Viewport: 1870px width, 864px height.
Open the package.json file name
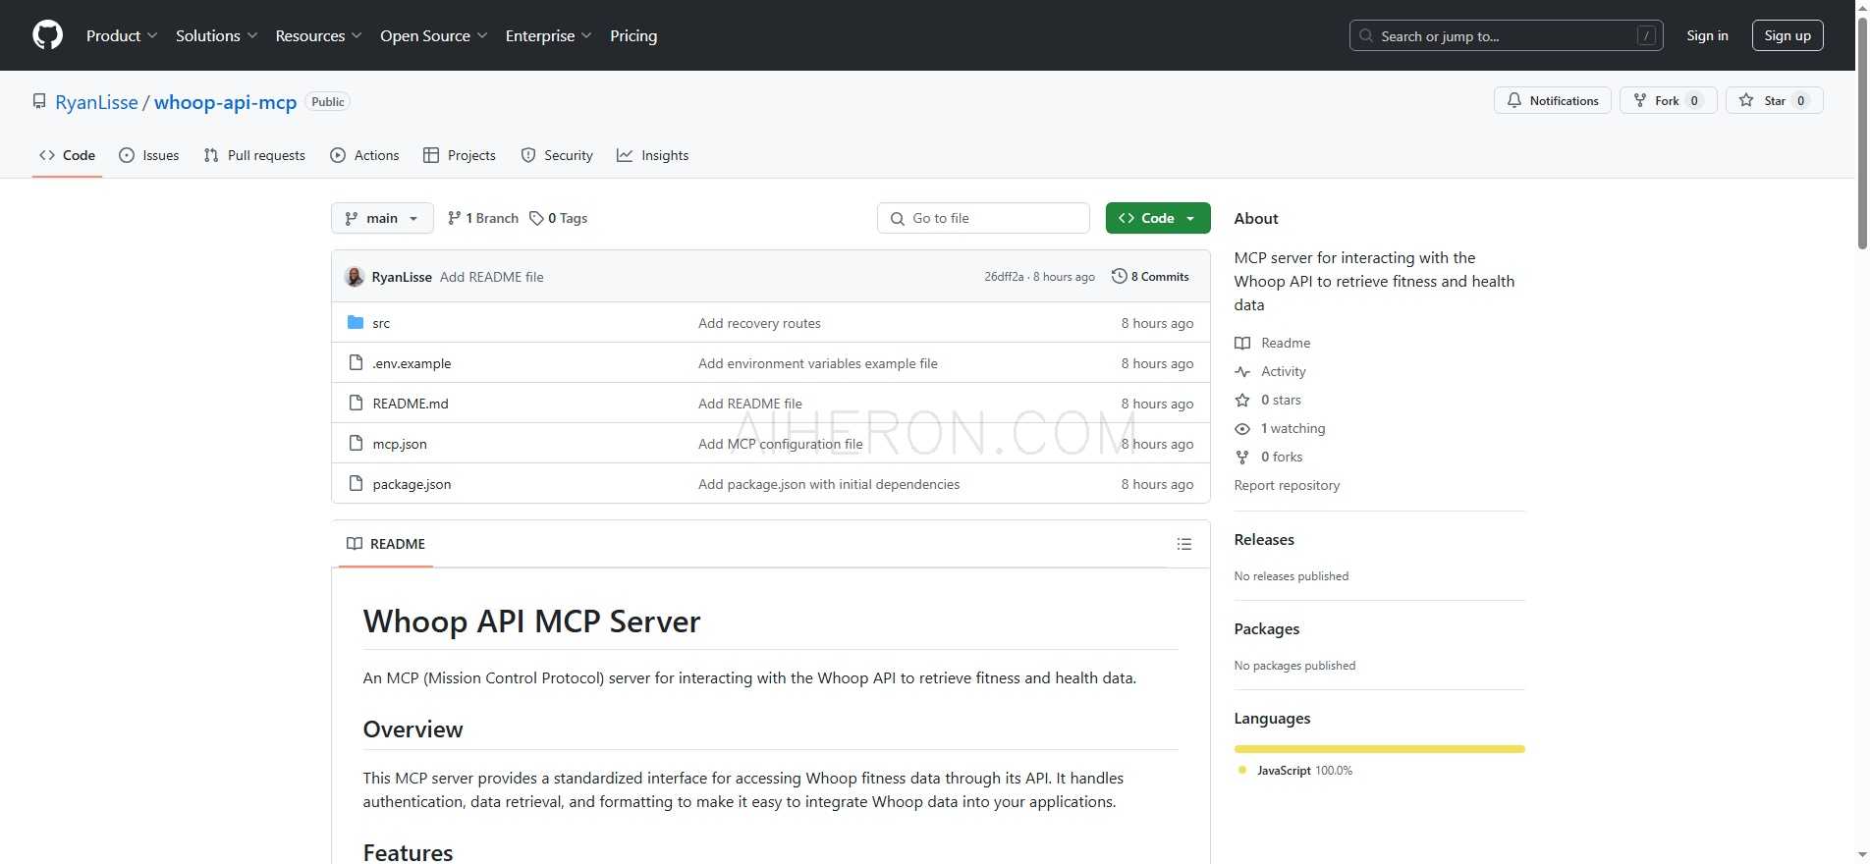412,484
